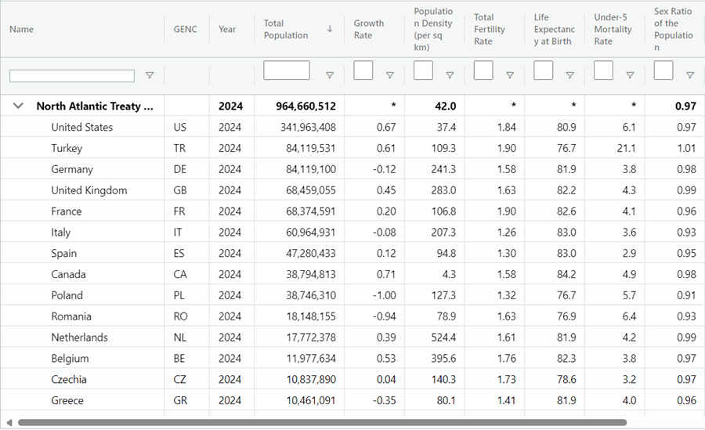Select the Italy row name
Viewport: 705px width, 430px height.
click(x=60, y=233)
